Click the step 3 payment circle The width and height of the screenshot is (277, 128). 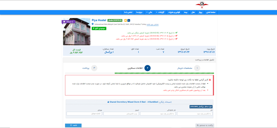pyautogui.click(x=94, y=68)
